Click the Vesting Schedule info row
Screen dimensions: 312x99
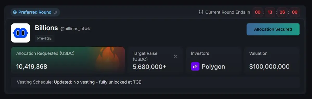[155, 82]
